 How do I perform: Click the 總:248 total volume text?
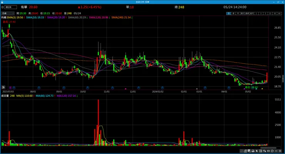(x=179, y=7)
